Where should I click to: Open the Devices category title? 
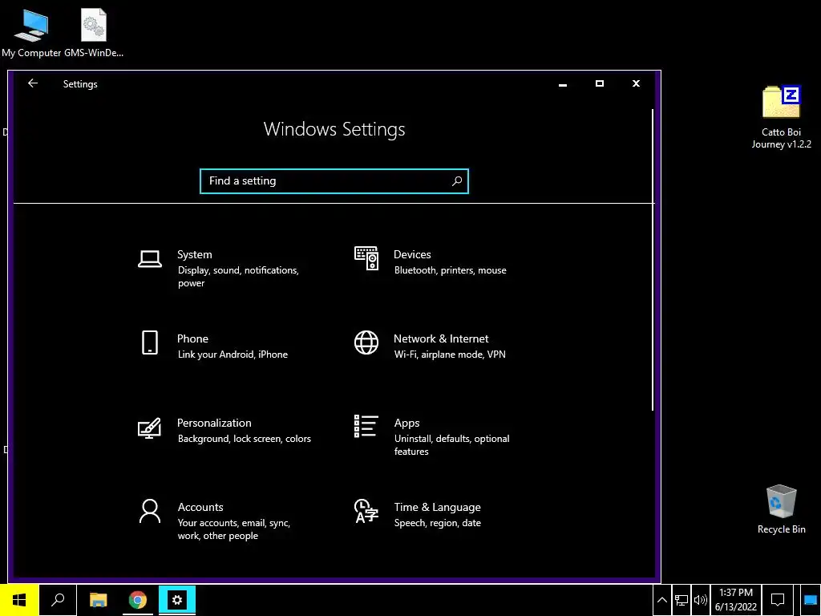[412, 254]
